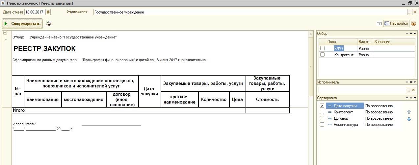Open the print settings icon beside Сформировать
The image size is (419, 165).
point(49,23)
